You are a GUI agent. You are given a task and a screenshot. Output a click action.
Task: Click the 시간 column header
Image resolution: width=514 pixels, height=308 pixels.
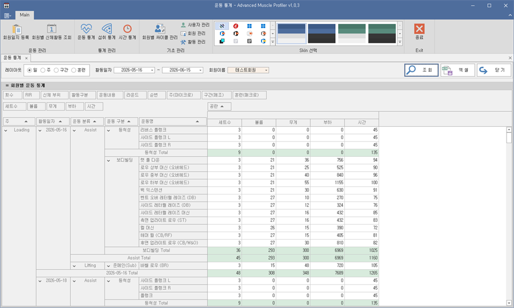[x=362, y=123]
